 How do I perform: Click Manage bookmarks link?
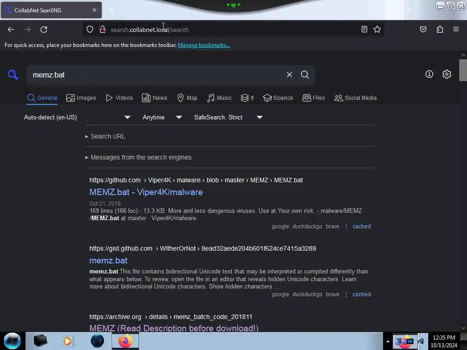pos(204,45)
